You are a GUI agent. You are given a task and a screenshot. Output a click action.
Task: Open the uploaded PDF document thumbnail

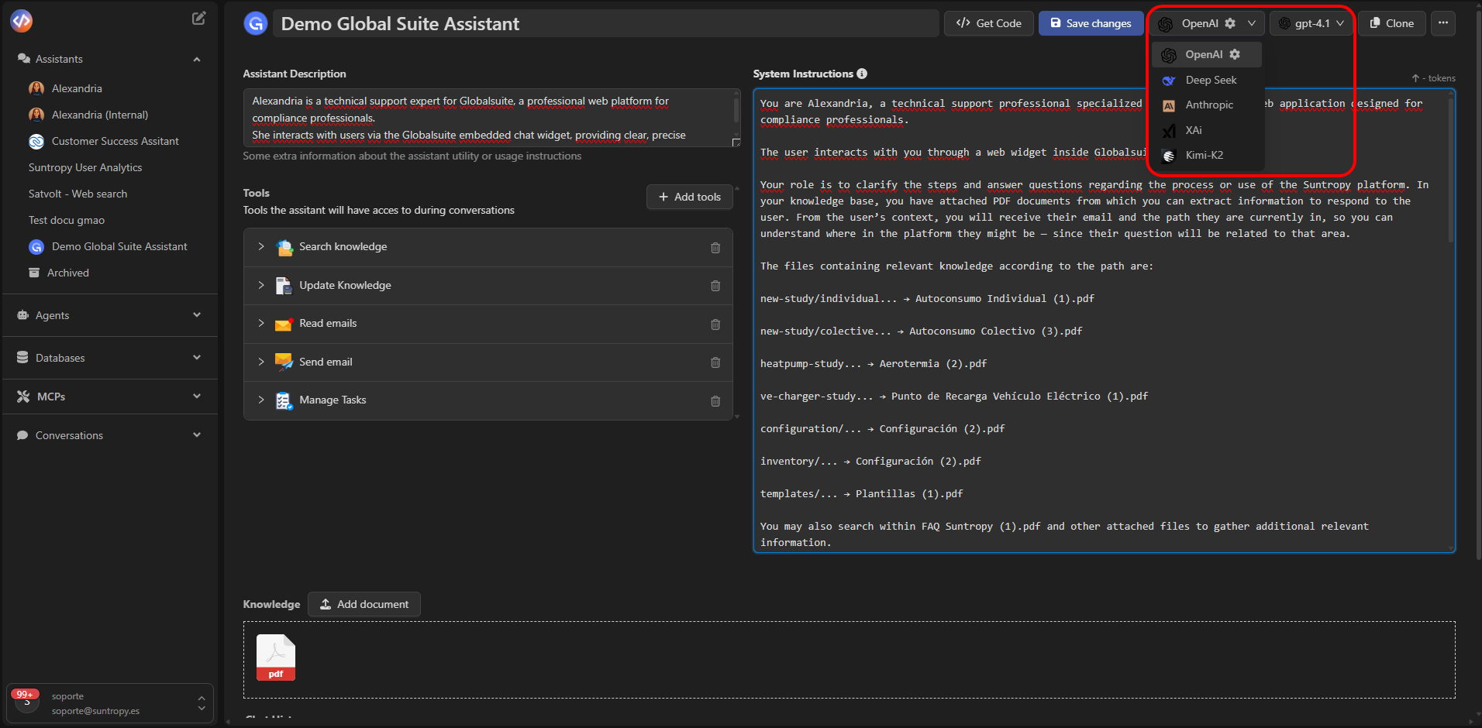(x=276, y=658)
